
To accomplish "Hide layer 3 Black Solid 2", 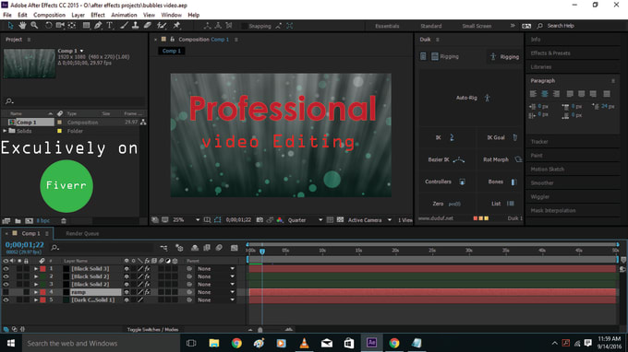I will click(6, 285).
